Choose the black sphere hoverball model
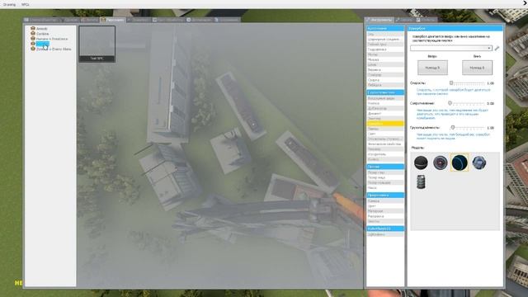 pyautogui.click(x=421, y=163)
